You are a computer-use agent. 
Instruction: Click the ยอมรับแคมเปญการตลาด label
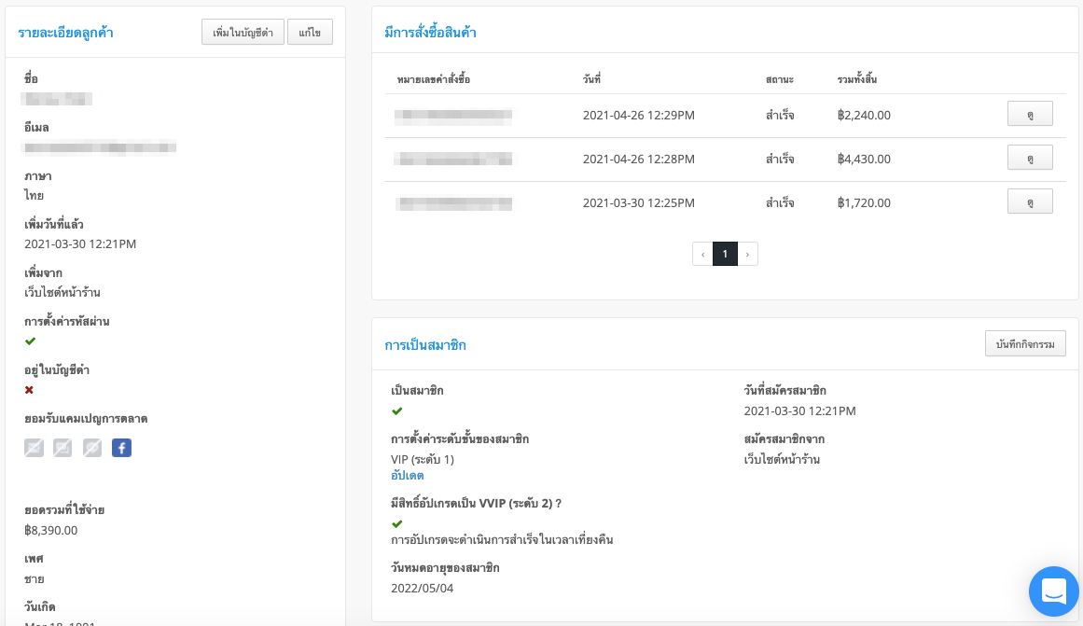(x=86, y=419)
